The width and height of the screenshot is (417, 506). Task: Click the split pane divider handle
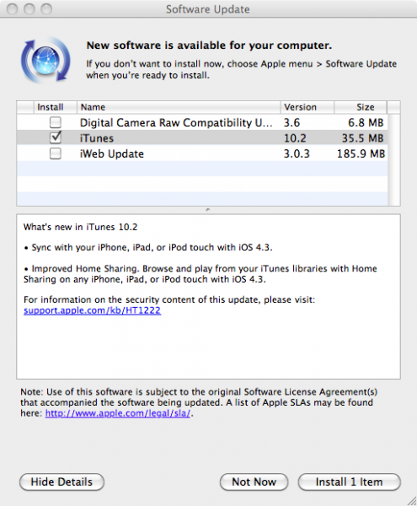(x=208, y=210)
